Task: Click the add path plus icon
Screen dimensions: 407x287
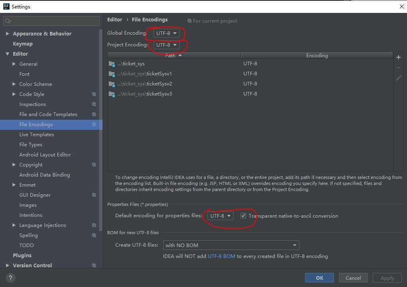Action: [399, 57]
